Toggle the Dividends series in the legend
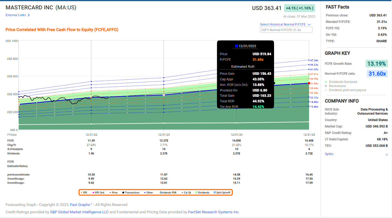Screen dimensions: 392x218 click(197, 193)
